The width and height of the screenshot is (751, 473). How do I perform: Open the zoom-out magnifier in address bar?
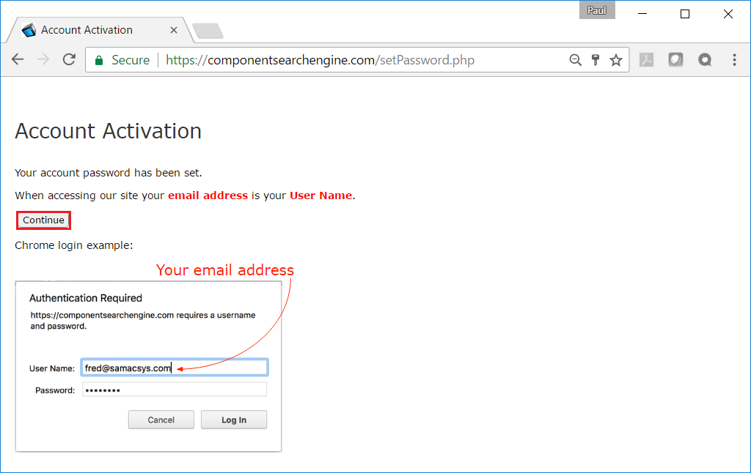pos(576,60)
